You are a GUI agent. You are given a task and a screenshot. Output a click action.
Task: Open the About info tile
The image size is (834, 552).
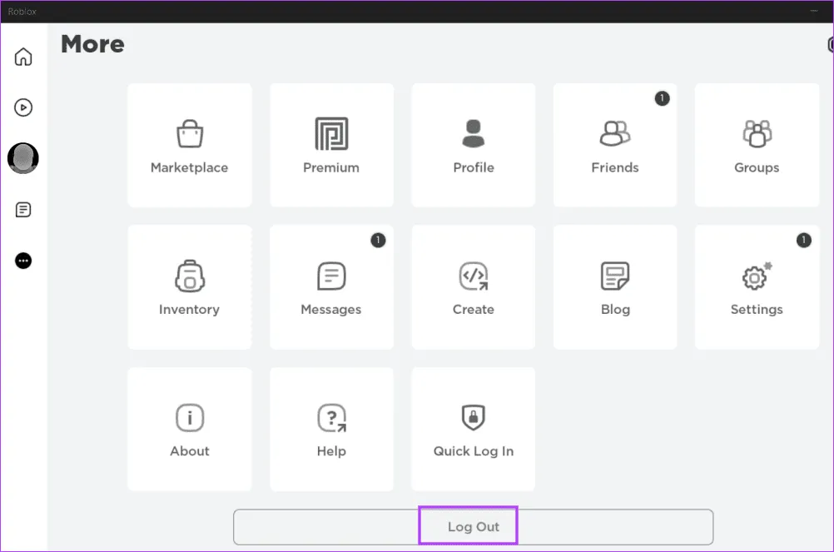(x=189, y=429)
